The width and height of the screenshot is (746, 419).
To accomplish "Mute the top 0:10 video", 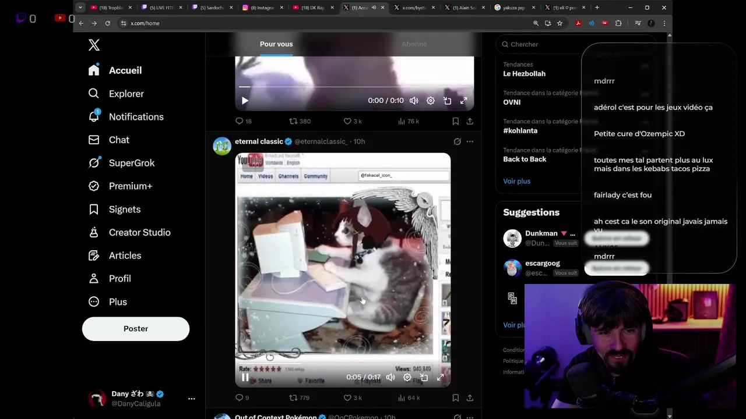I will tap(414, 101).
